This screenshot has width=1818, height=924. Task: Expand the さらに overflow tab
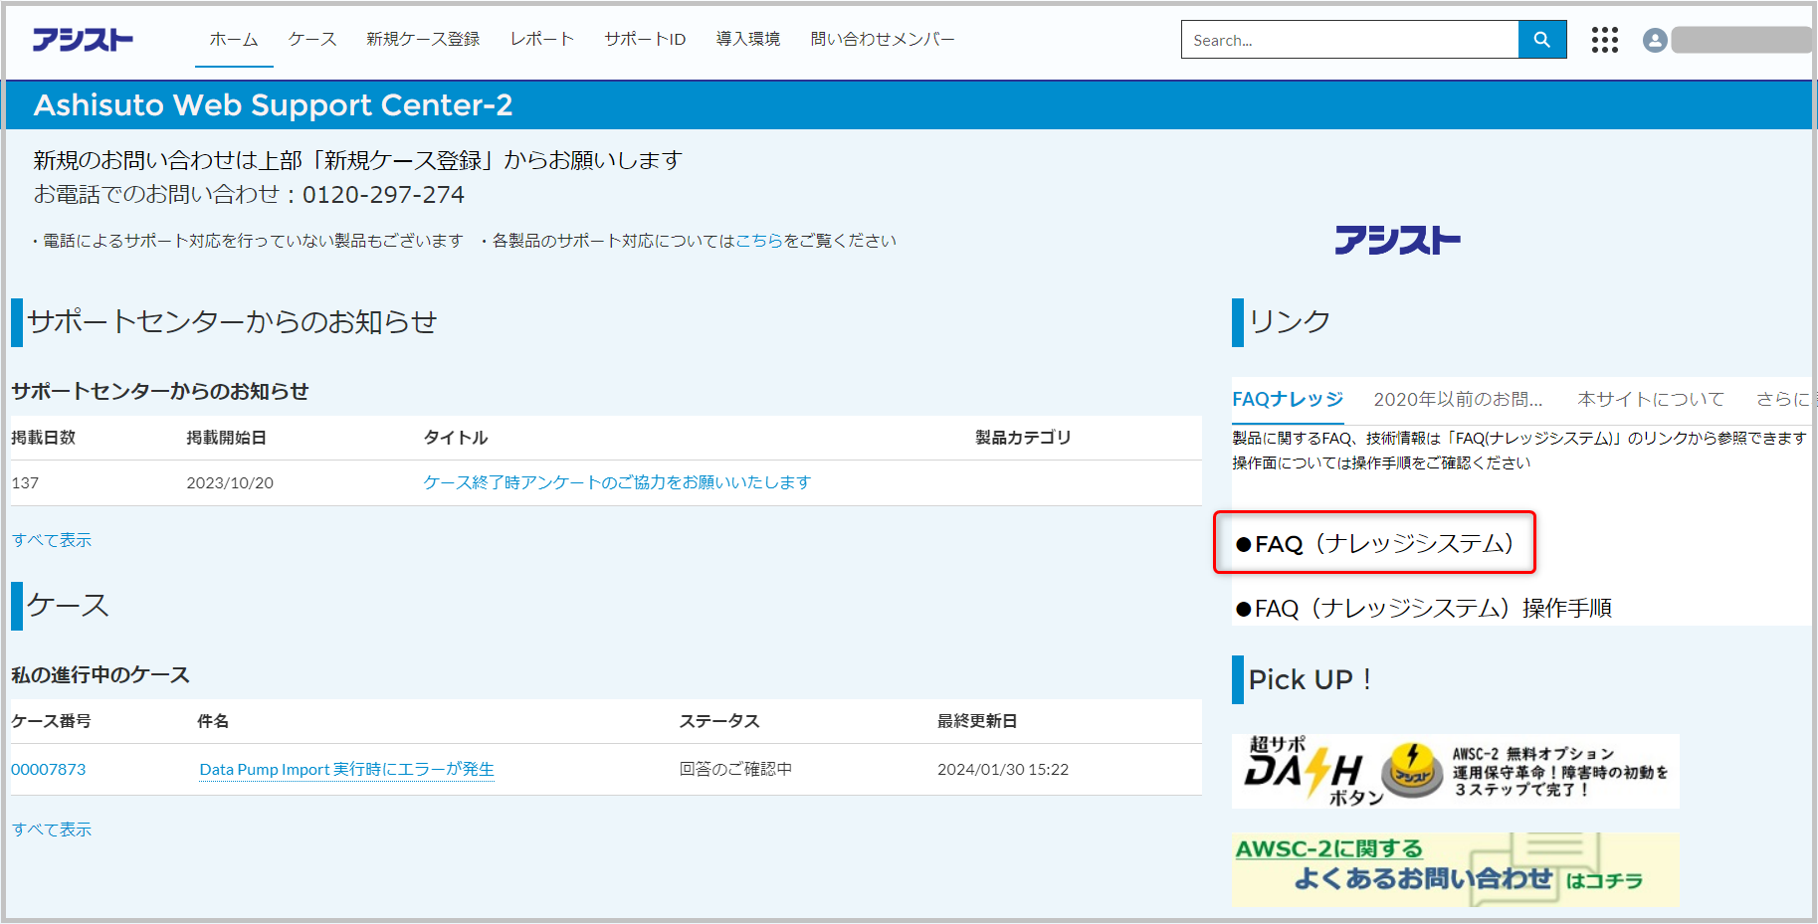click(x=1783, y=399)
